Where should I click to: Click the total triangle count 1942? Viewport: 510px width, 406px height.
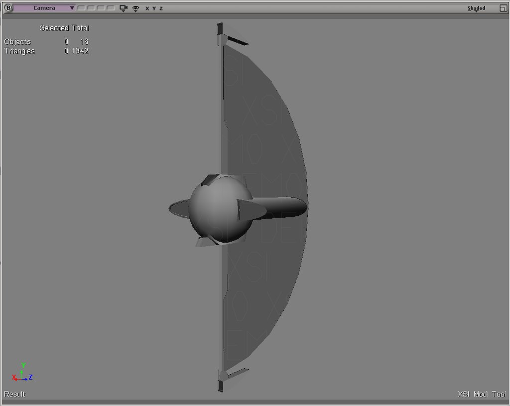(80, 51)
